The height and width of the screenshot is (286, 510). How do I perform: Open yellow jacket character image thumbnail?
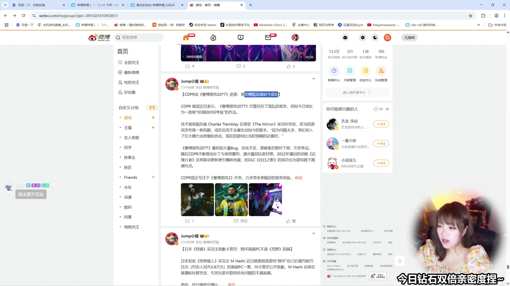coord(231,200)
